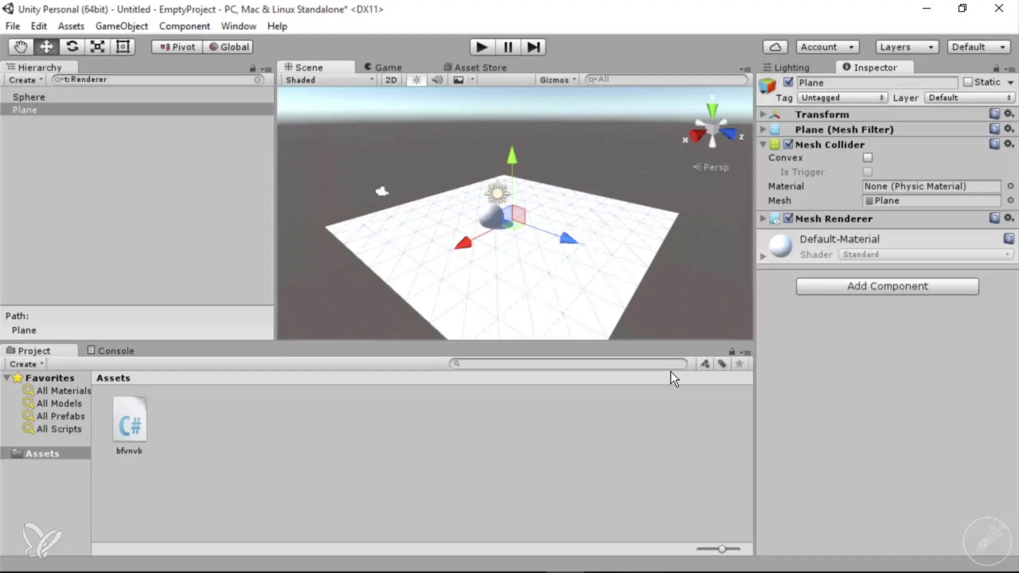1019x573 pixels.
Task: Toggle Persp projection label
Action: pyautogui.click(x=711, y=167)
